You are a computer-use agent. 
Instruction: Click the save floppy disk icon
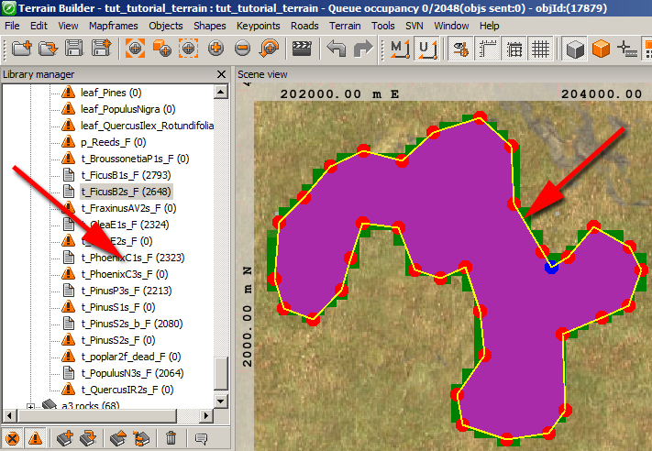click(75, 47)
